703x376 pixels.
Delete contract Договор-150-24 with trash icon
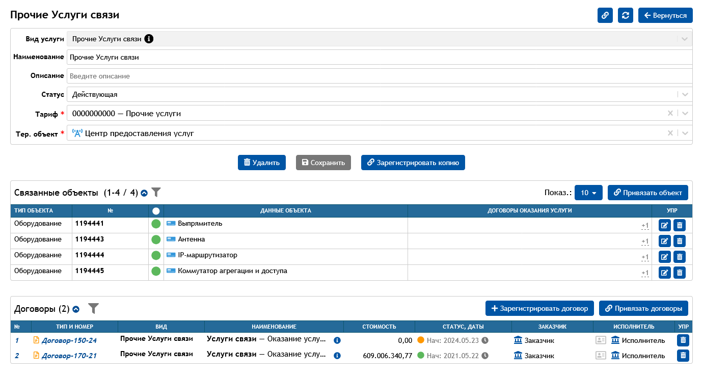683,340
